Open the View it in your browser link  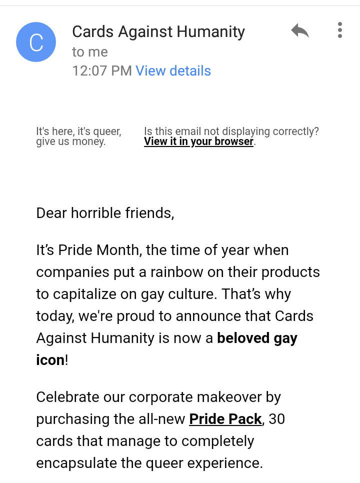pos(198,141)
